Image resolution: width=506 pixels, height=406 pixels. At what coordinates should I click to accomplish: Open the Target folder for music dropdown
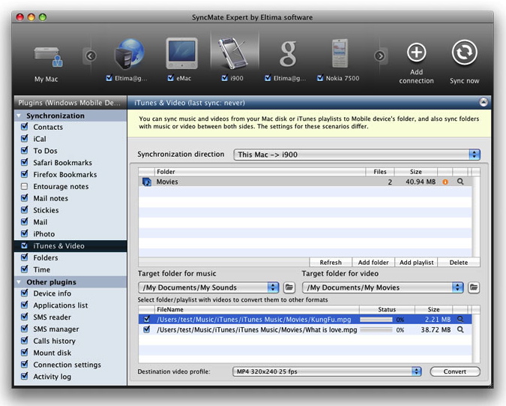[x=208, y=287]
